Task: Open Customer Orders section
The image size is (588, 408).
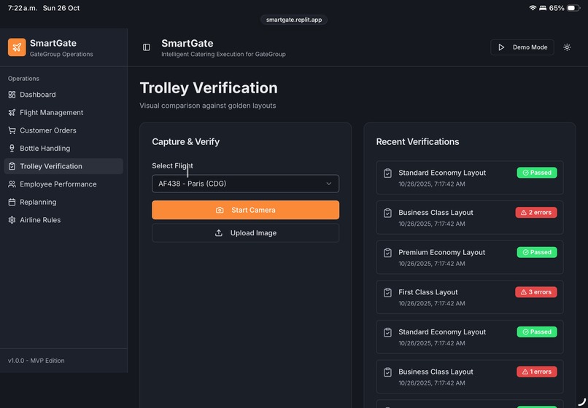Action: 63,130
